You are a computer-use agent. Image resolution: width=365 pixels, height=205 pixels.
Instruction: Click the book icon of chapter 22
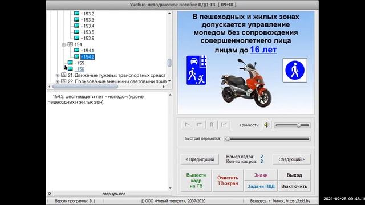[x=63, y=81]
